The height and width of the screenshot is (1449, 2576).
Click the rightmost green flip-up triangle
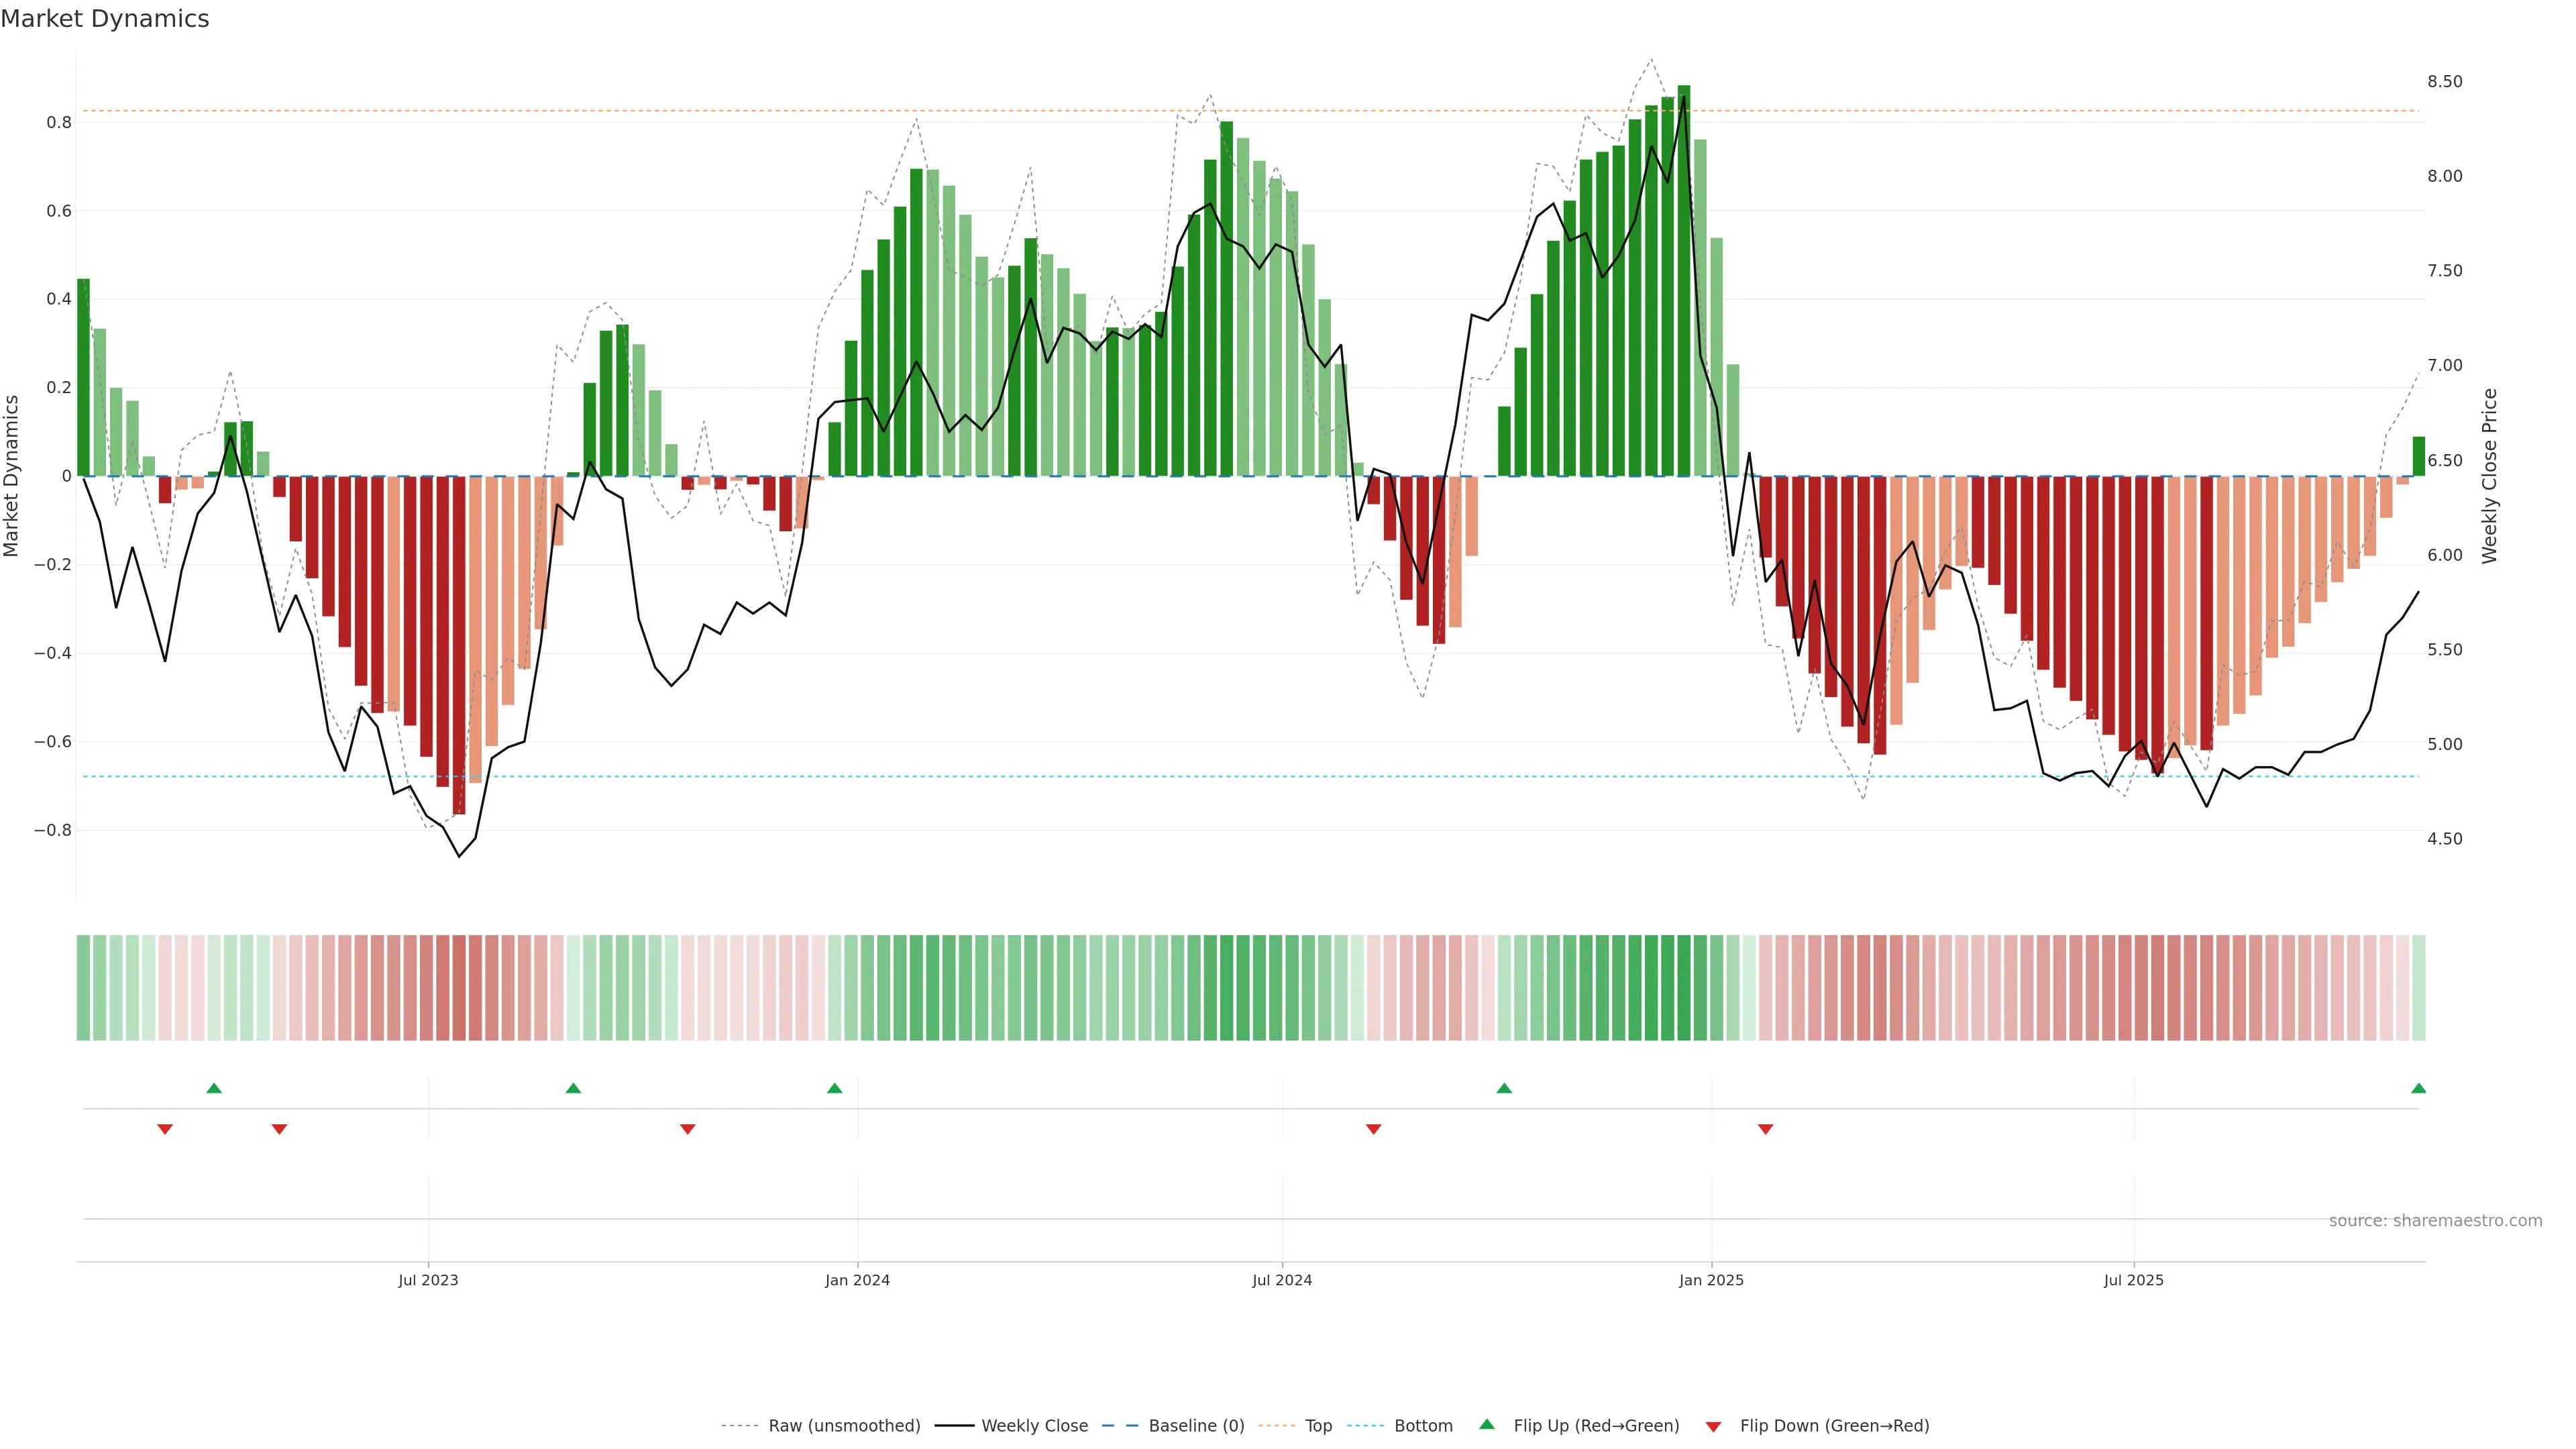[2418, 1088]
